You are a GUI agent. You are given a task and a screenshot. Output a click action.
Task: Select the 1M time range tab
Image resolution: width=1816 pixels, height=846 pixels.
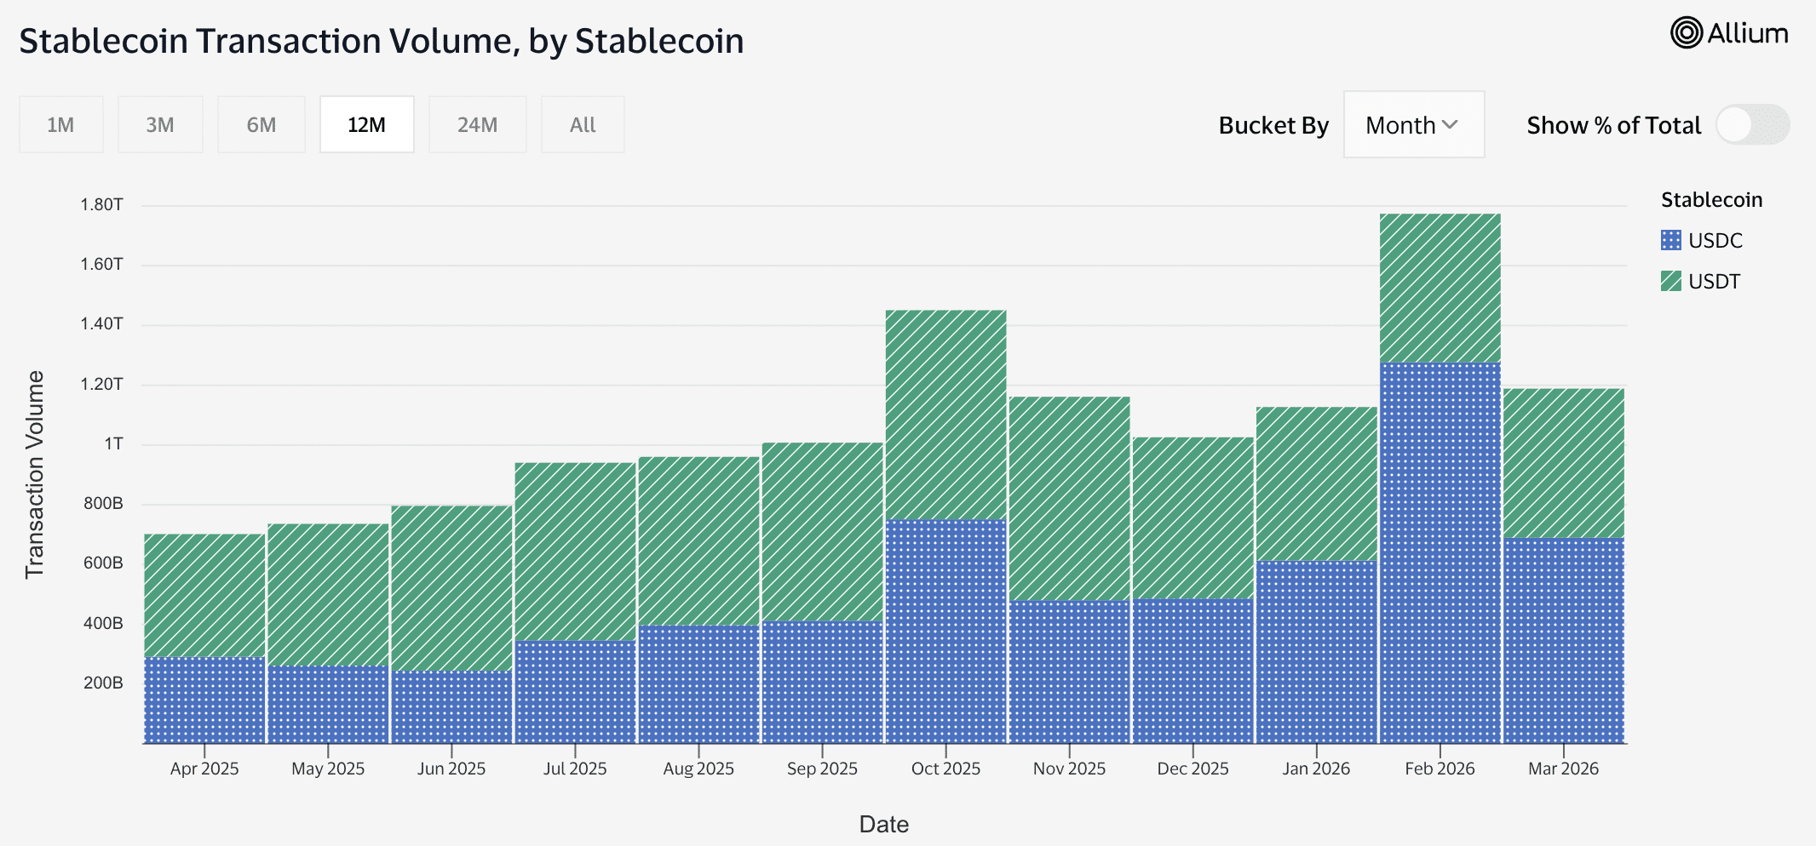click(60, 125)
